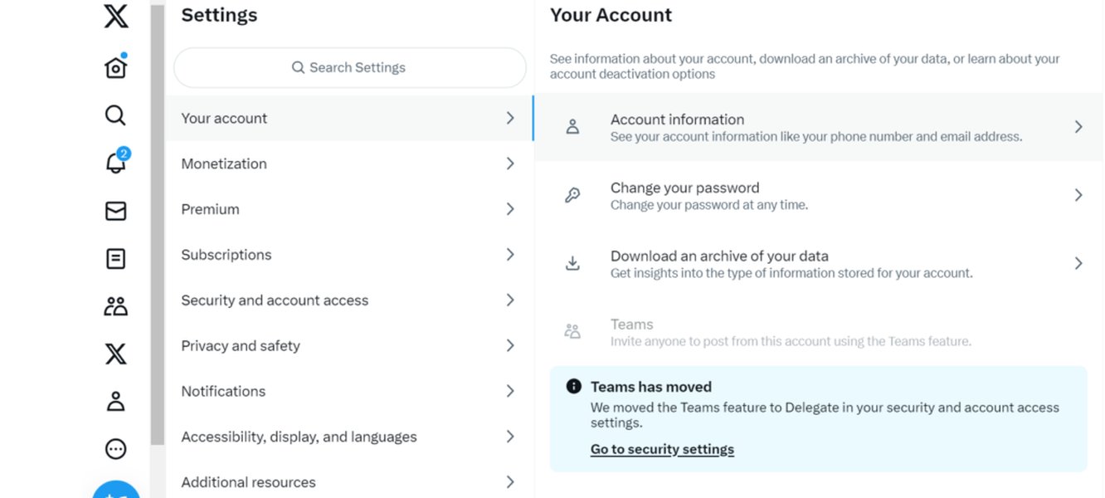
Task: Click chevron at right of Change your password
Action: (x=1078, y=195)
